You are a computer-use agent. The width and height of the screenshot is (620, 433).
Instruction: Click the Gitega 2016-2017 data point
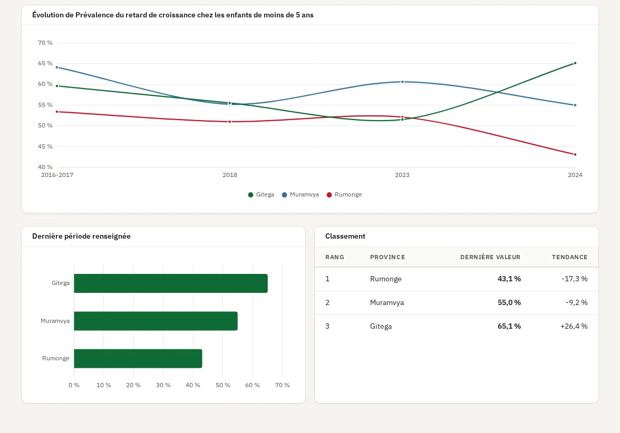(57, 86)
